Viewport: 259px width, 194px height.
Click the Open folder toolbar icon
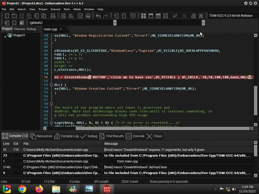14,16
